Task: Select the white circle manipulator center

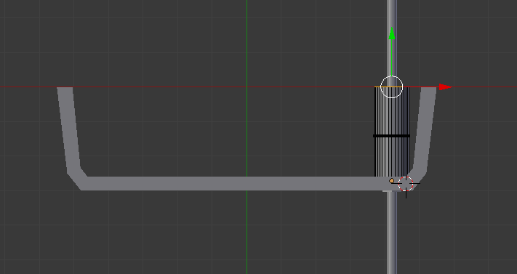Action: 392,87
